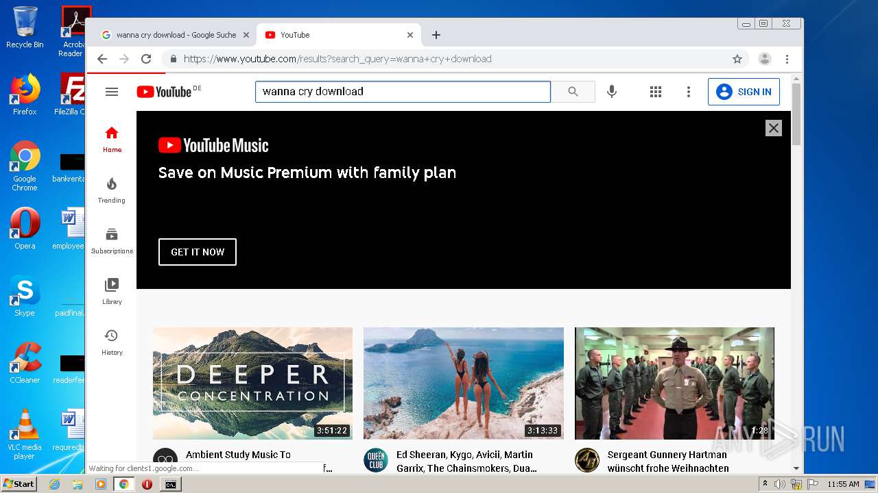
Task: Open Opera icon in taskbar
Action: (x=147, y=484)
